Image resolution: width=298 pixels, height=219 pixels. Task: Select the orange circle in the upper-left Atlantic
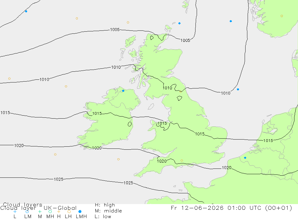(77, 19)
